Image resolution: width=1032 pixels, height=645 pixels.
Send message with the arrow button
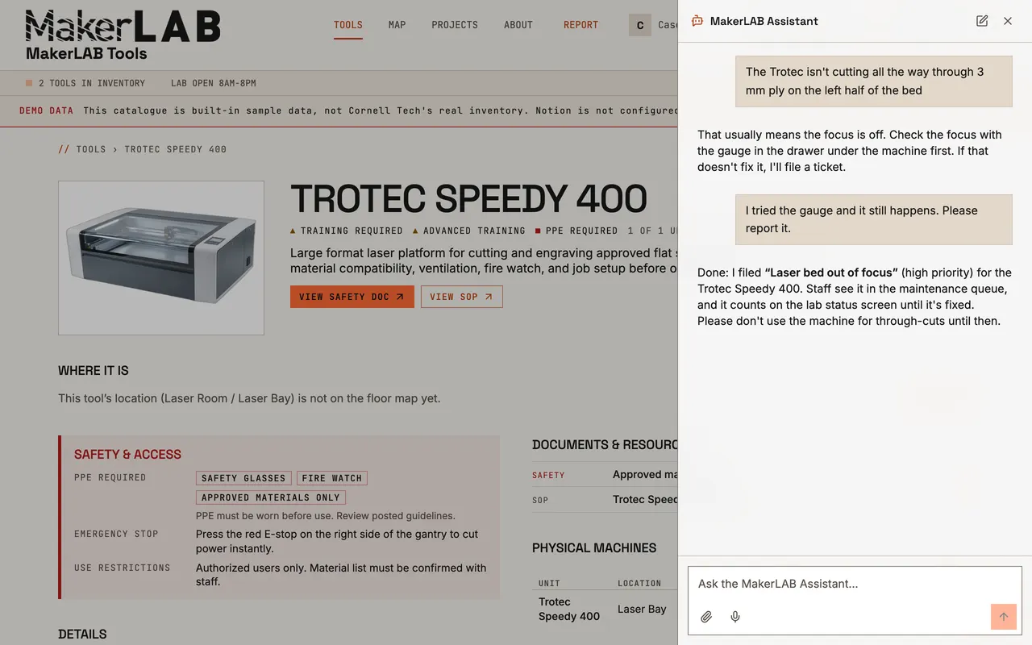pos(1004,617)
